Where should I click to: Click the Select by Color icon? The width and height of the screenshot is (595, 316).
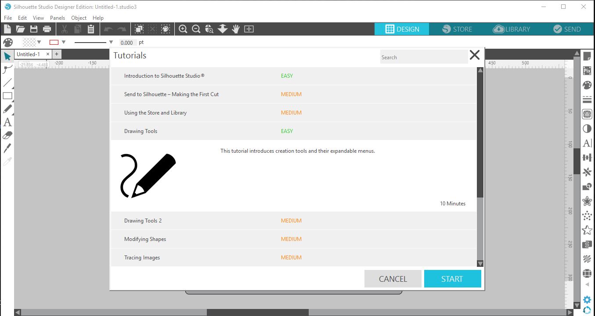[166, 29]
